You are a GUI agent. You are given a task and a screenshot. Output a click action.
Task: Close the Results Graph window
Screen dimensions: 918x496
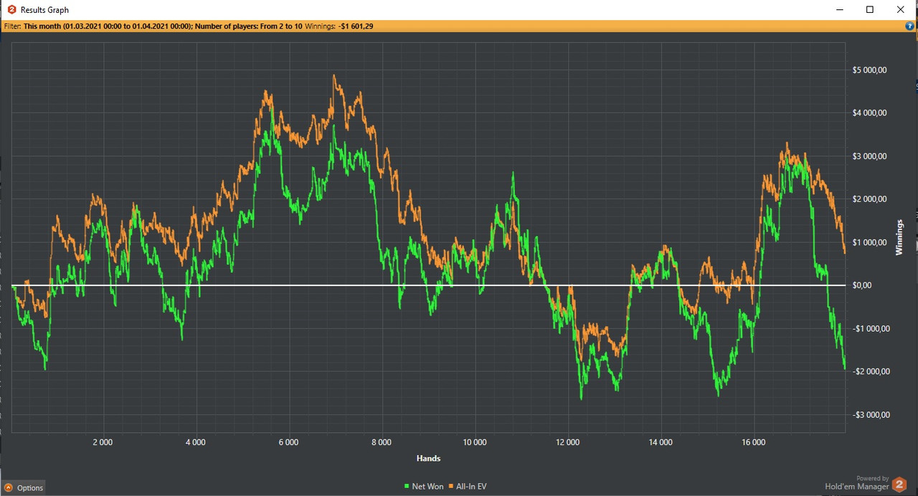tap(901, 10)
